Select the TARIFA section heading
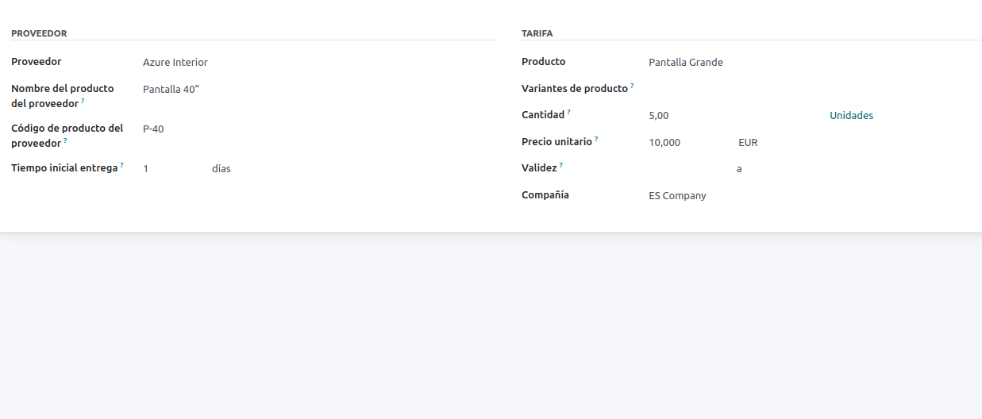This screenshot has height=419, width=982. pos(537,33)
